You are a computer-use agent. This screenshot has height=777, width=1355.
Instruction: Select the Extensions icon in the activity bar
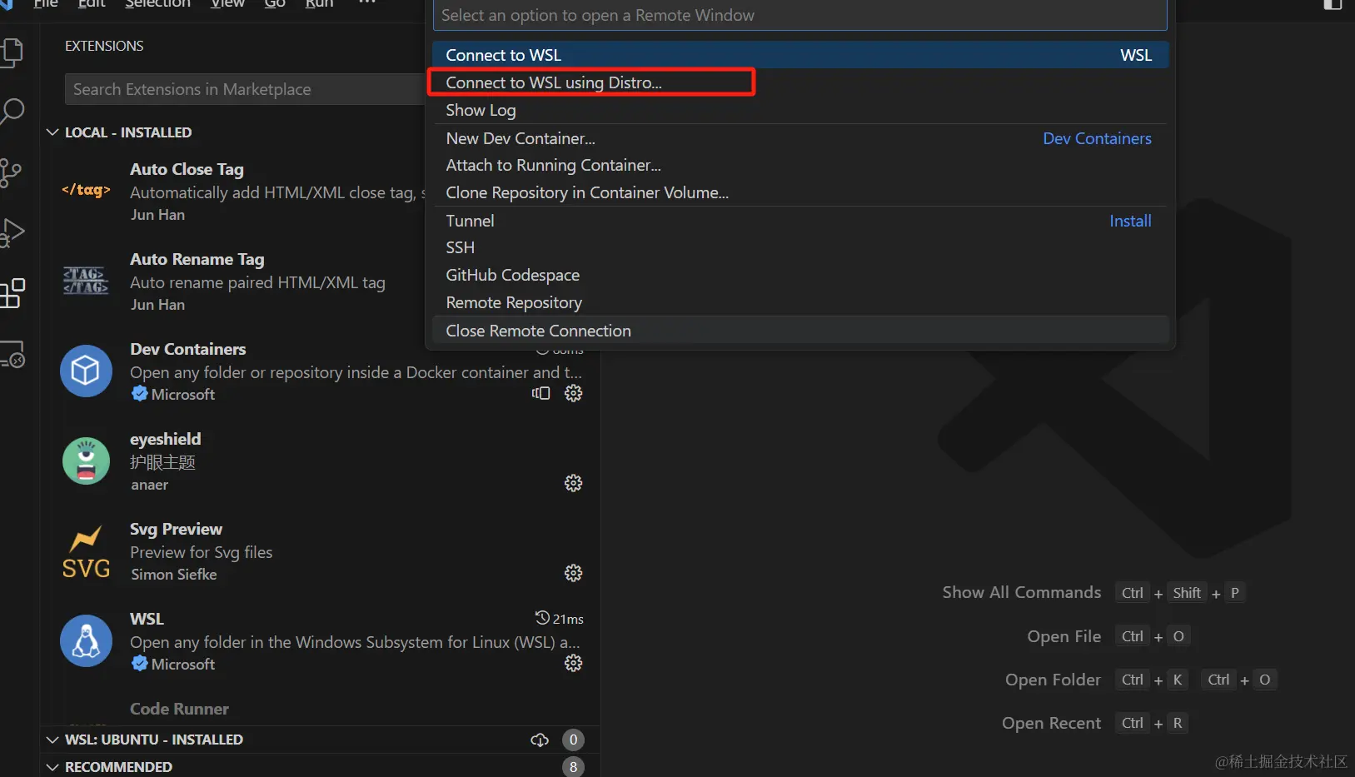(x=12, y=293)
